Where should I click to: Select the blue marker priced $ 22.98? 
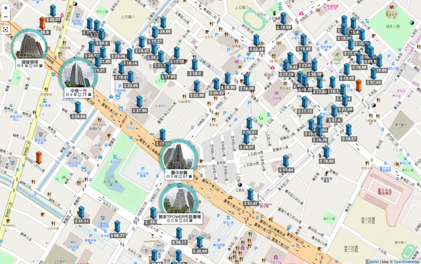pyautogui.click(x=196, y=86)
